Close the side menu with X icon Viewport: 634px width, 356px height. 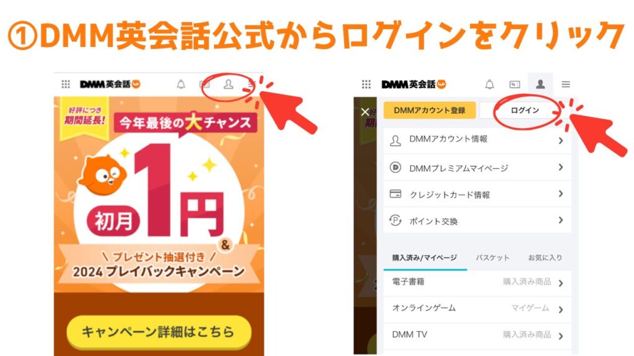pyautogui.click(x=365, y=112)
